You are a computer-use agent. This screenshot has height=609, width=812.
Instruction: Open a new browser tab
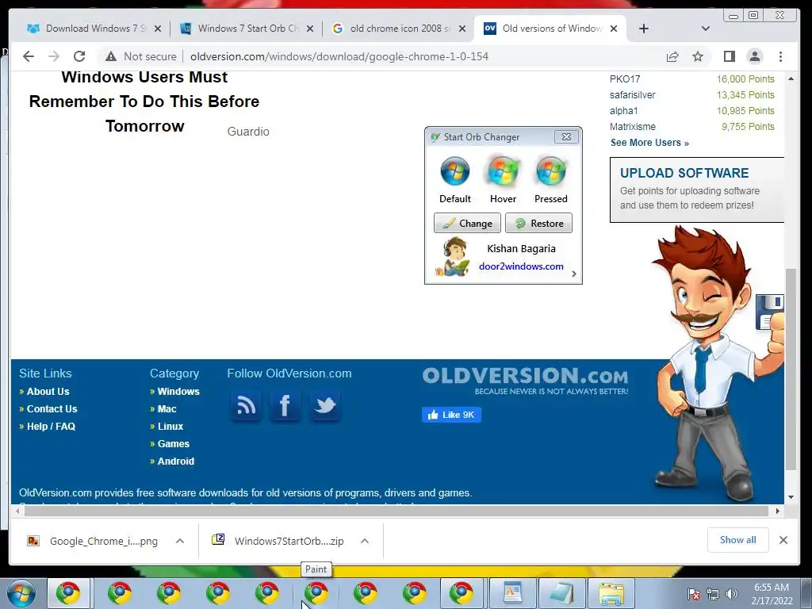[644, 29]
